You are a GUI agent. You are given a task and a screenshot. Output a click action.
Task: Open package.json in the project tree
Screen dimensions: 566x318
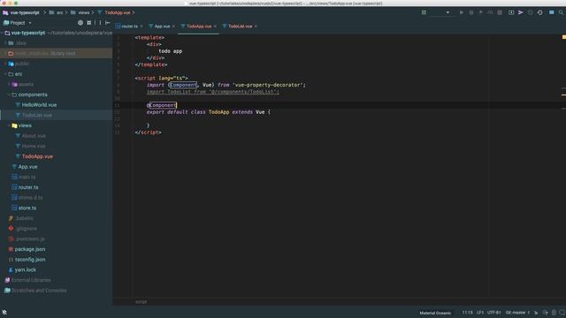(30, 249)
